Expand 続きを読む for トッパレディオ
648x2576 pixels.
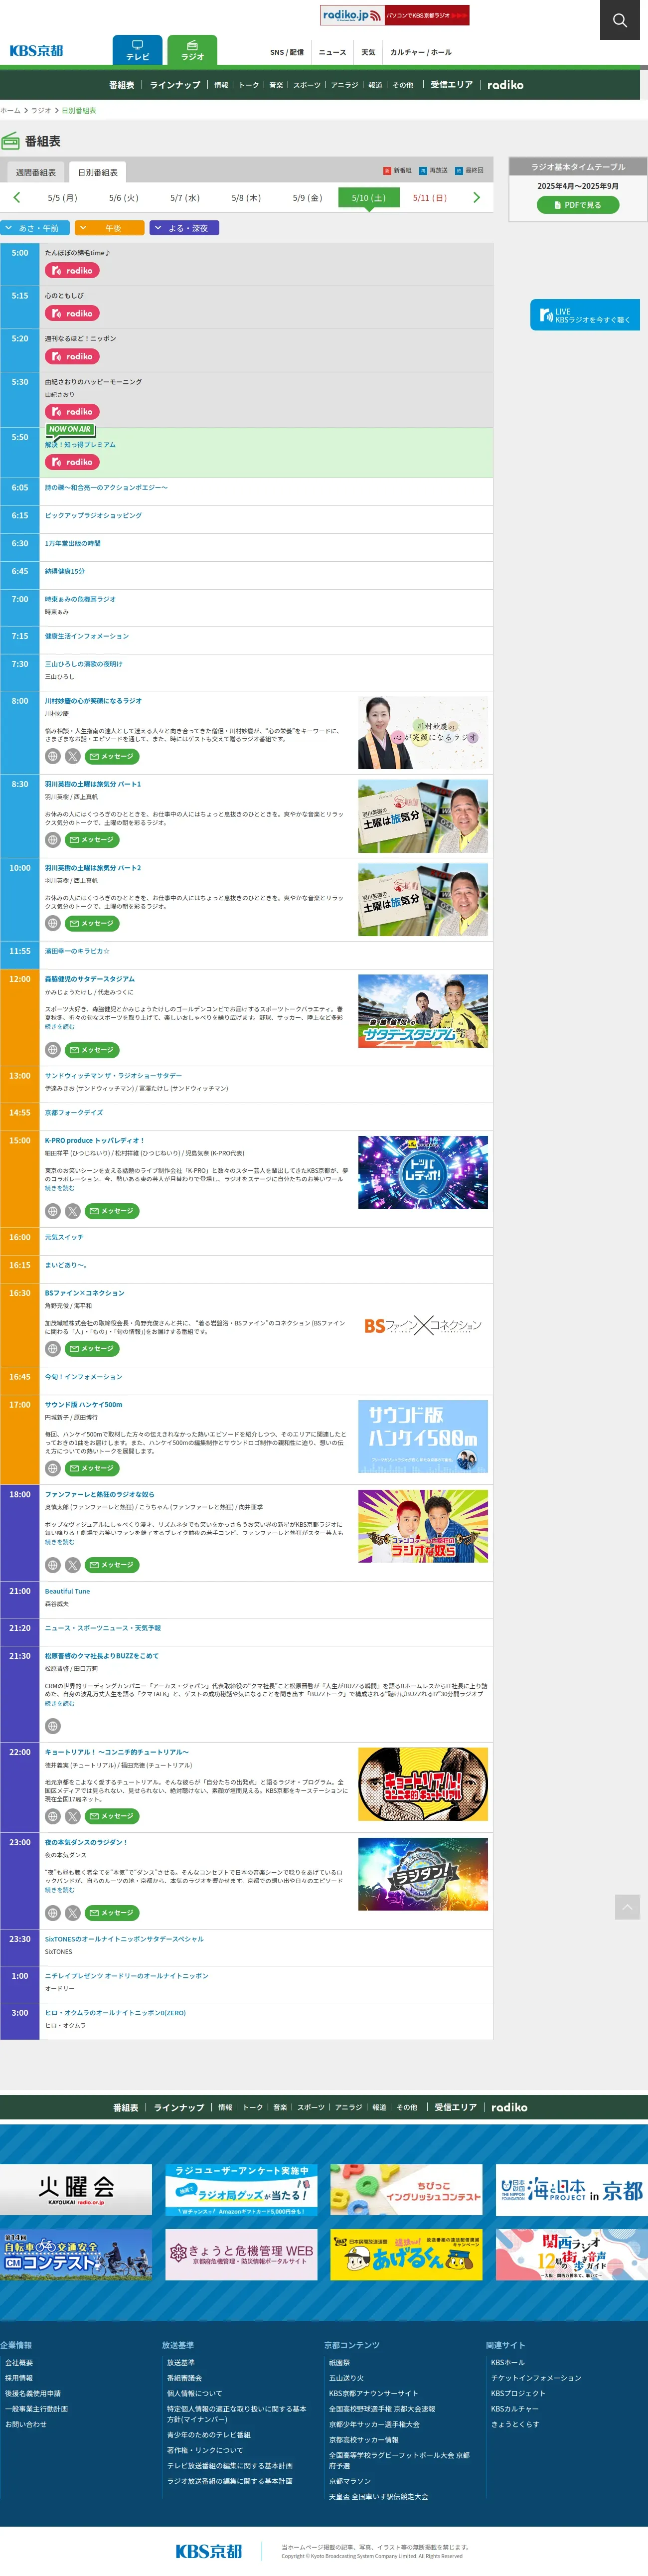pyautogui.click(x=59, y=1188)
